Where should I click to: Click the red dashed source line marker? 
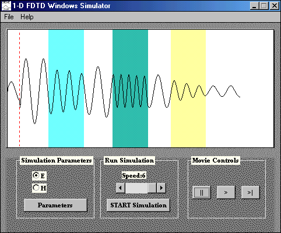pyautogui.click(x=19, y=89)
